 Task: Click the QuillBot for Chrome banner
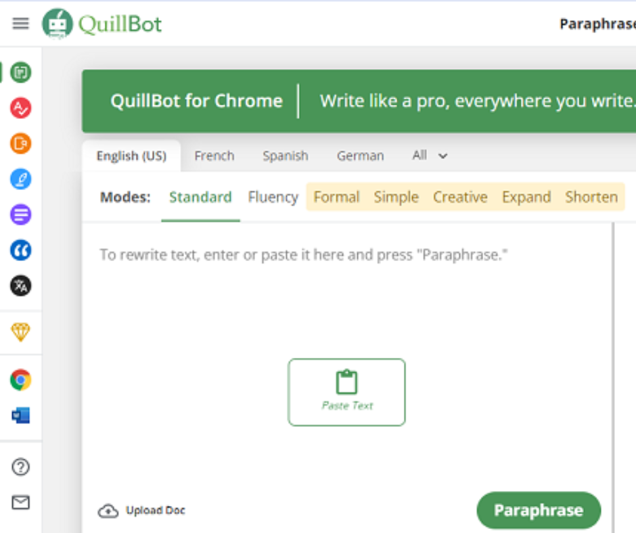pyautogui.click(x=359, y=101)
